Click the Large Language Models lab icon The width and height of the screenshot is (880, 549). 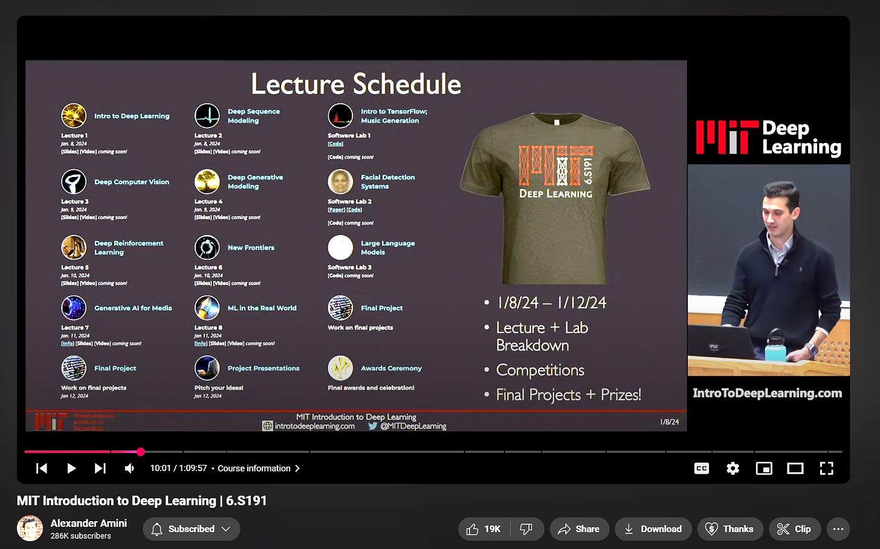point(340,247)
